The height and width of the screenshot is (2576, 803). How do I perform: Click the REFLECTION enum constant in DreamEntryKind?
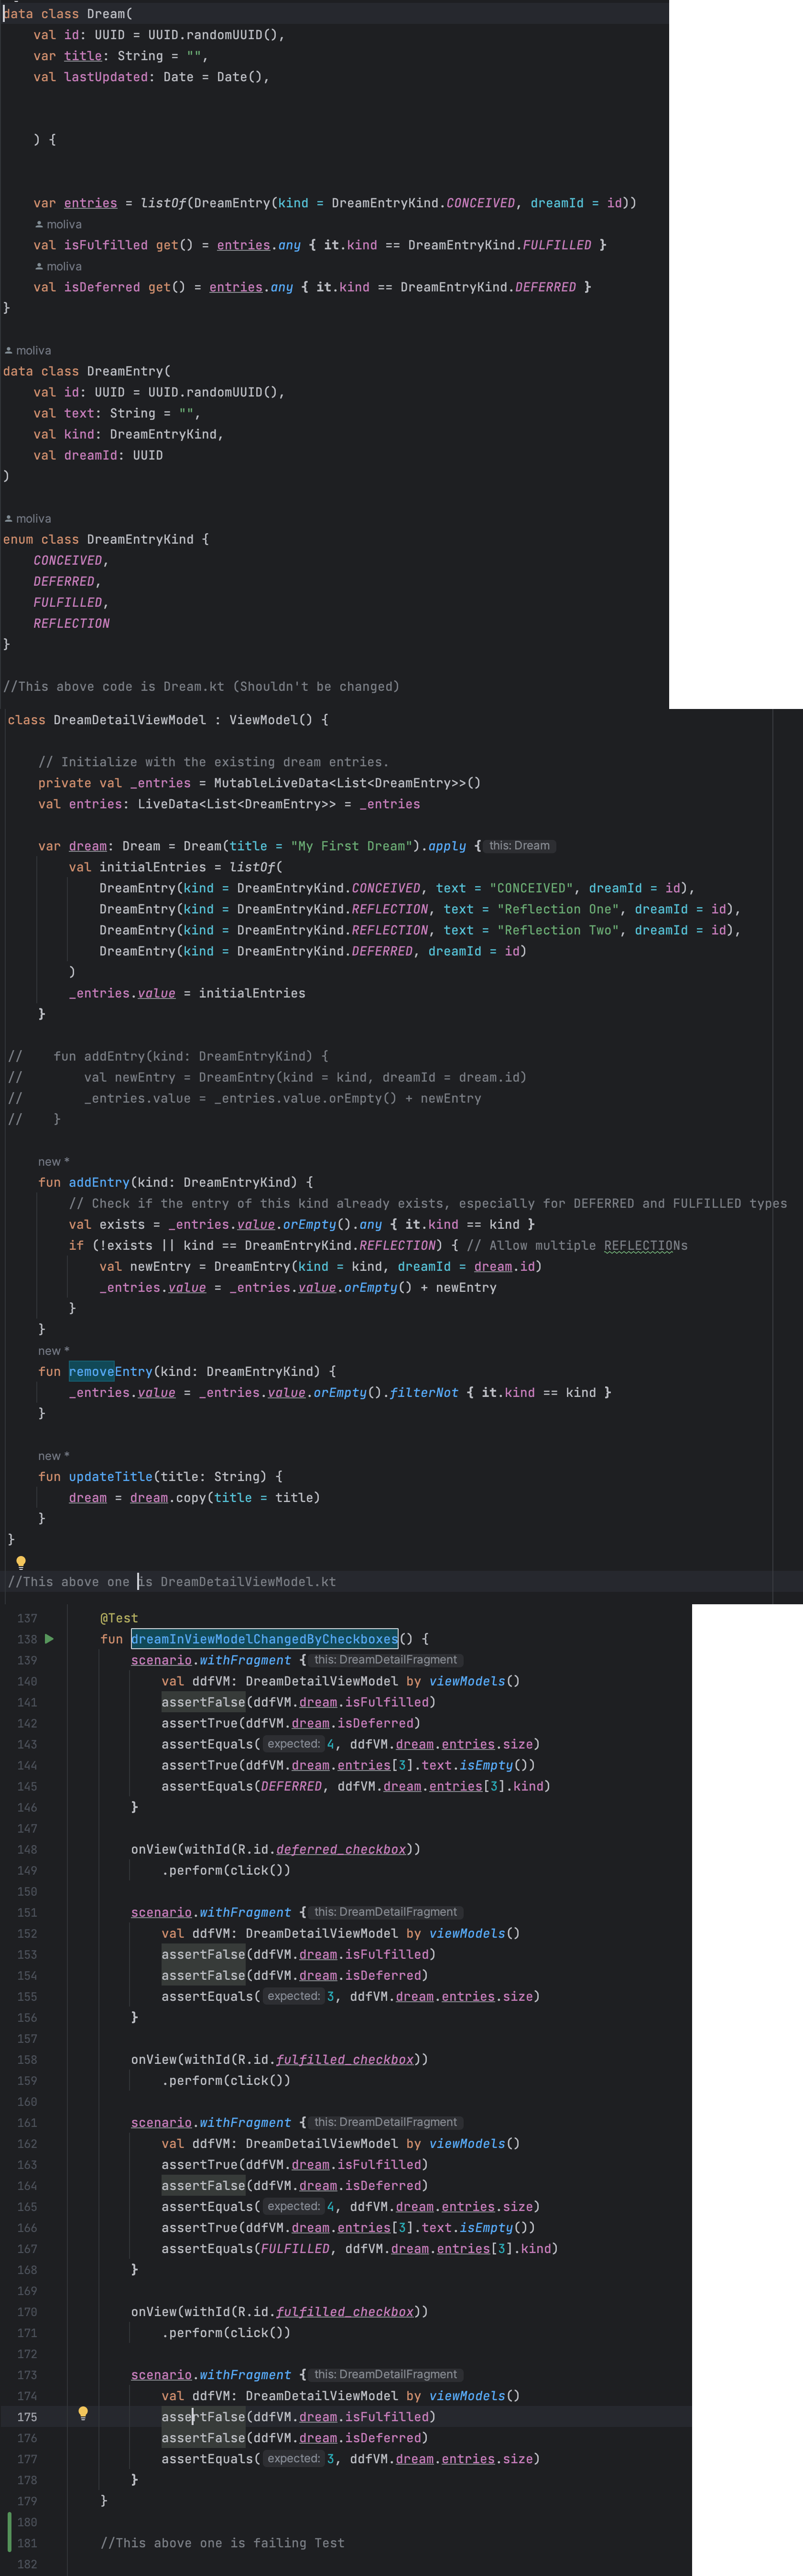coord(71,623)
